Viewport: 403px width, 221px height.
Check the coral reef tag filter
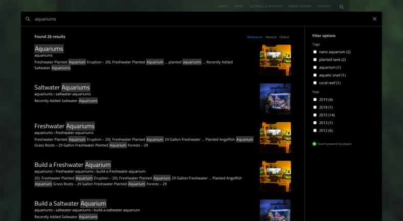pyautogui.click(x=315, y=83)
